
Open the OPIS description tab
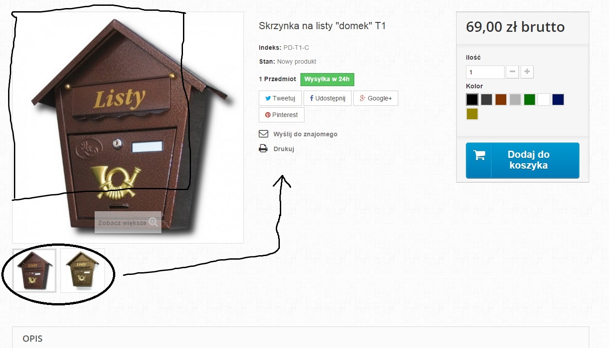[33, 339]
